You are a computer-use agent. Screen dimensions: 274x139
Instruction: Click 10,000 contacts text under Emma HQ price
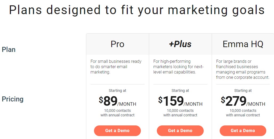(243, 111)
